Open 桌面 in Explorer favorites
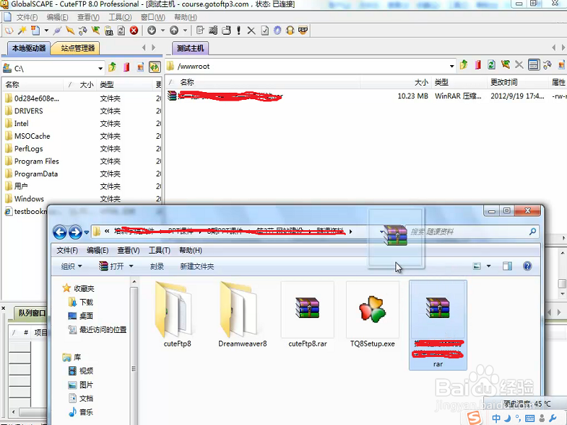Viewport: 567px width, 425px height. click(81, 316)
